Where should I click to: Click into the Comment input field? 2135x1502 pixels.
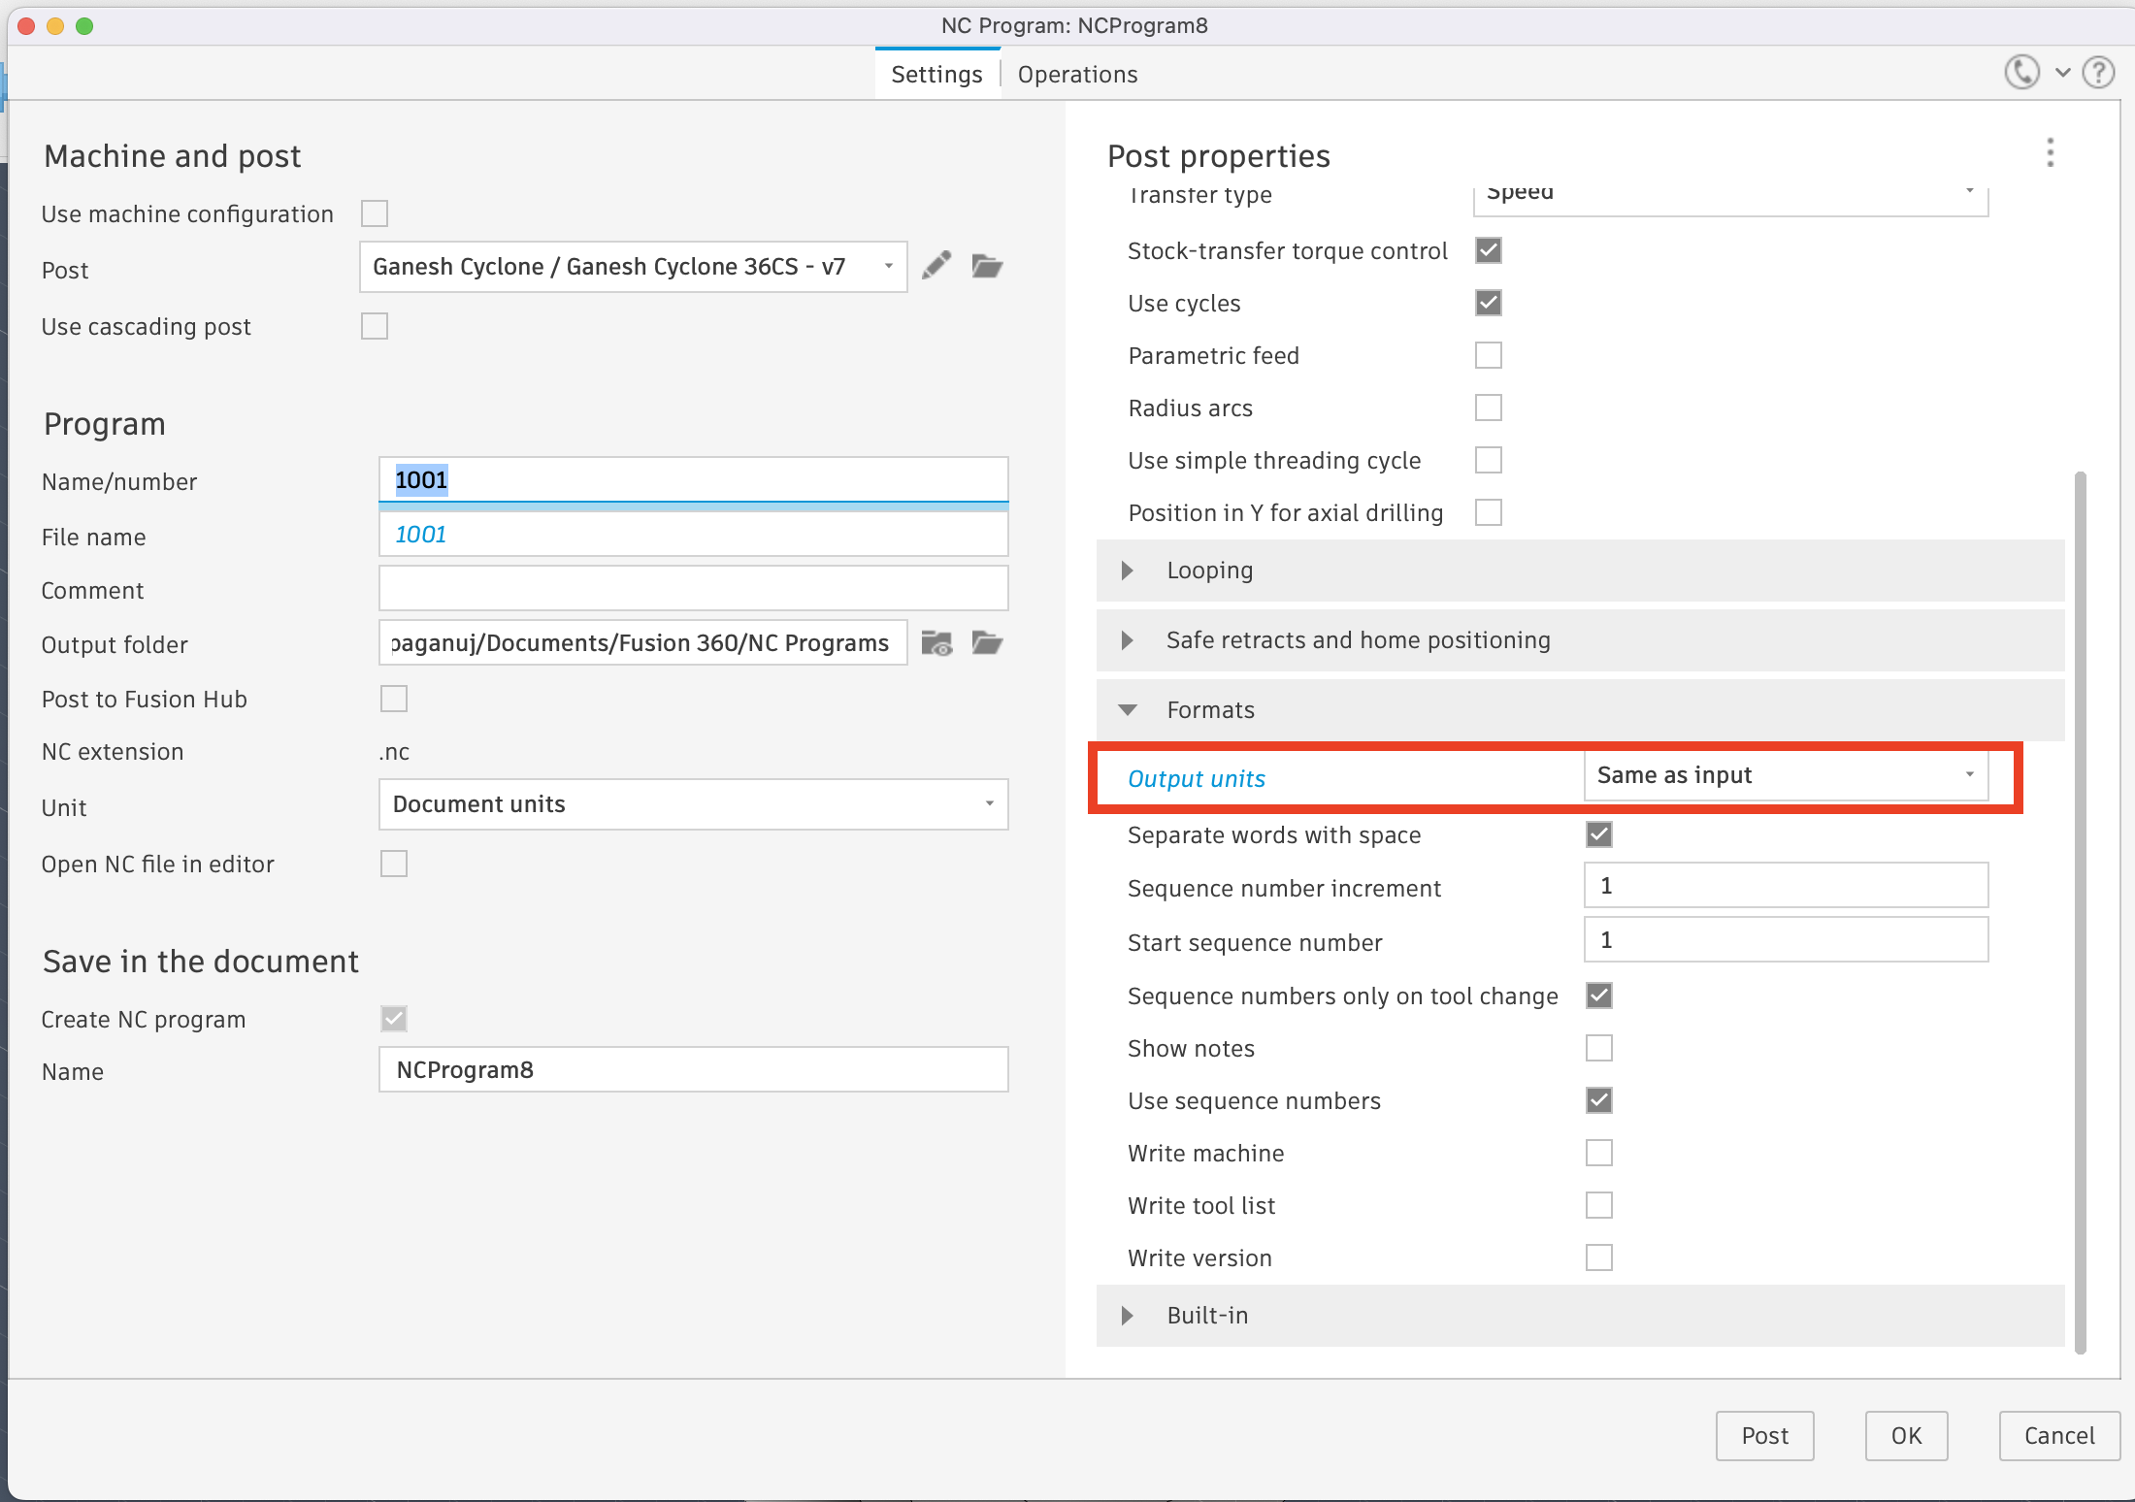click(693, 589)
